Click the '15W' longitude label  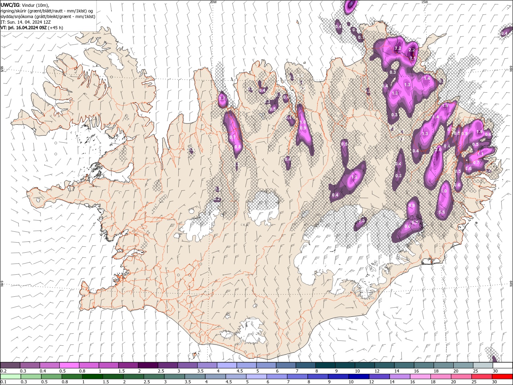pyautogui.click(x=424, y=2)
